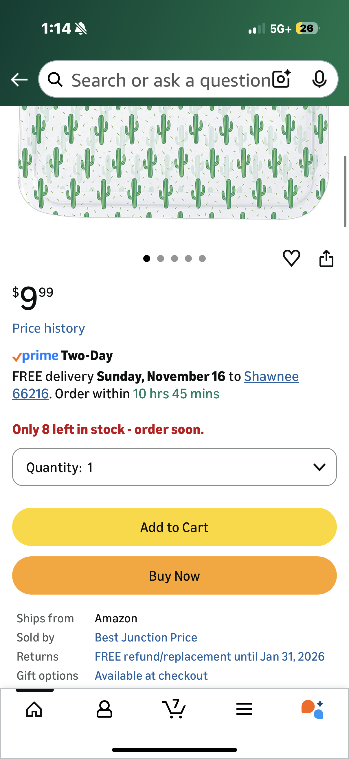Screen dimensions: 349x759
Task: Tap the Buy Now button
Action: (x=174, y=576)
